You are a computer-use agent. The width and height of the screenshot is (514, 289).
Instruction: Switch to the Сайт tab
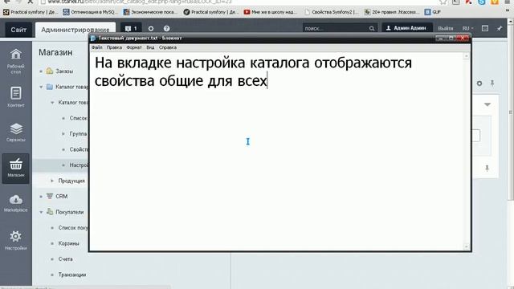[18, 30]
